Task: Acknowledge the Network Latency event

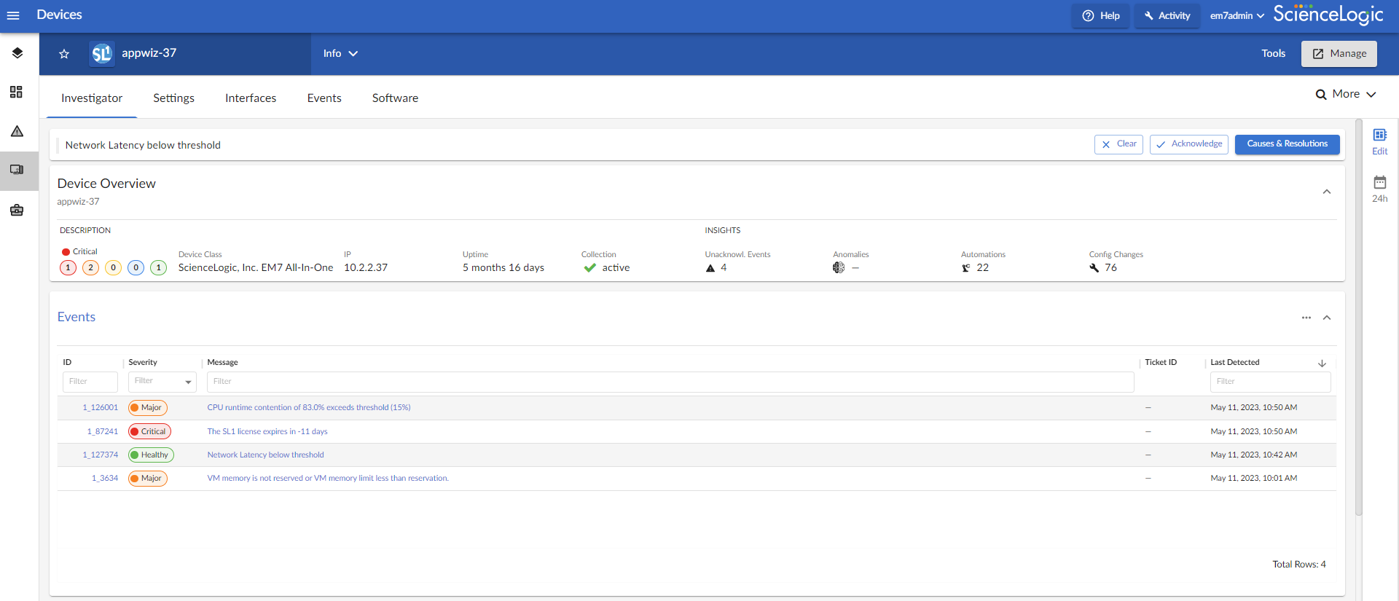Action: pyautogui.click(x=1188, y=144)
